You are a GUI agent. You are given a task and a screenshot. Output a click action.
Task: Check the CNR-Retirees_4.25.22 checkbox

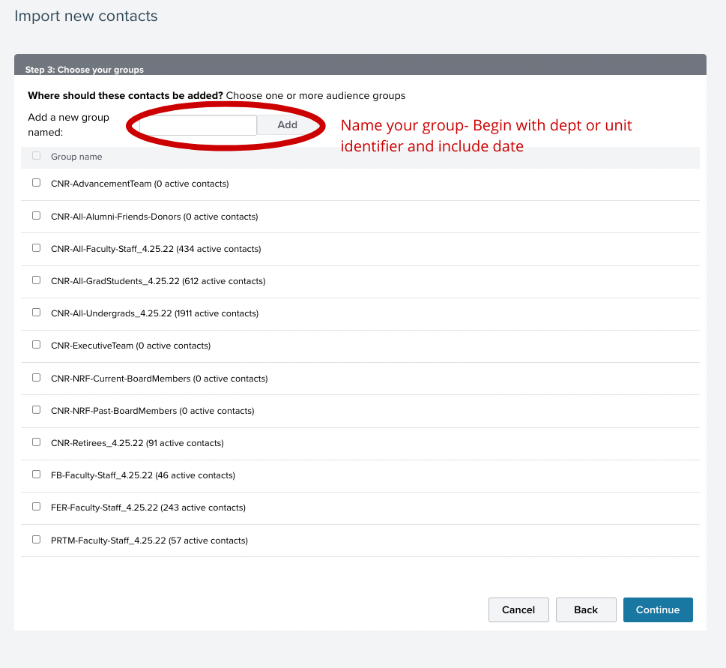(x=36, y=442)
